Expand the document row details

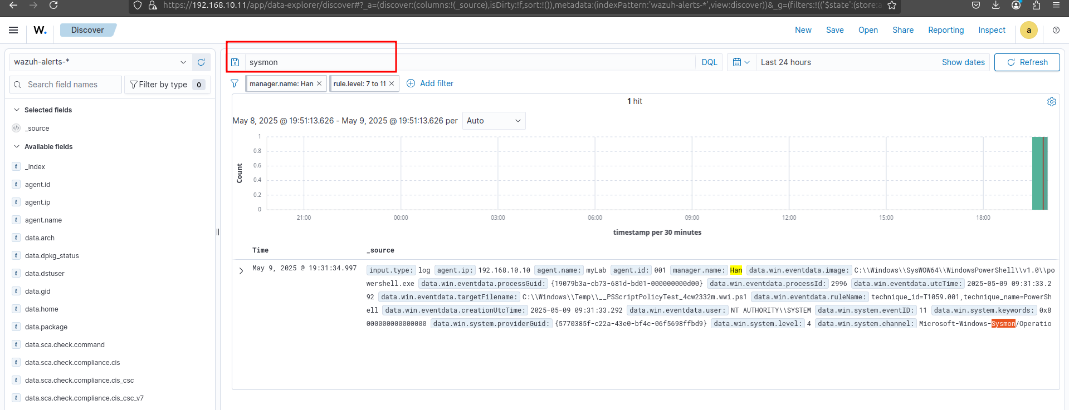(241, 271)
